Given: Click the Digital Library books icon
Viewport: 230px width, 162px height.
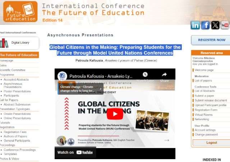Looking at the screenshot, I should point(4,43).
